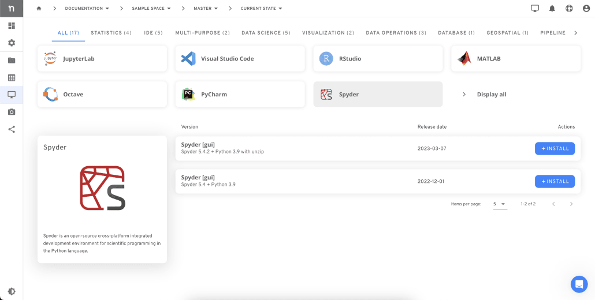Image resolution: width=595 pixels, height=300 pixels.
Task: Click the Nuvolos logo in top-left corner
Action: 12,8
